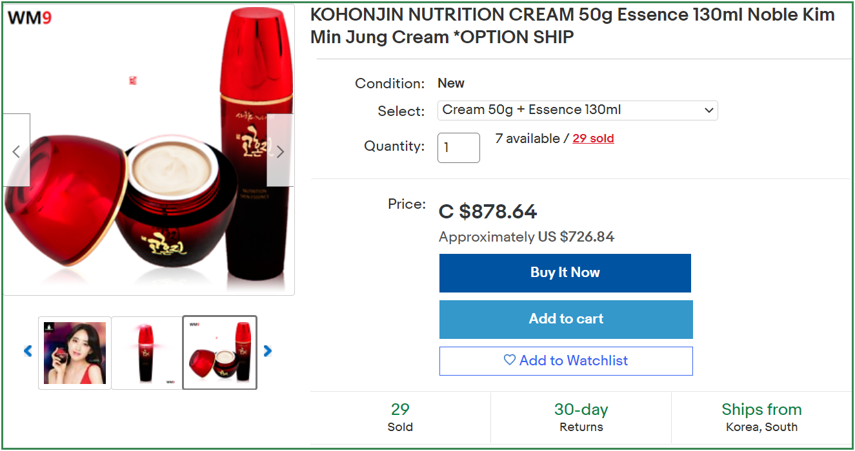Screen dimensions: 855x451
Task: Click the thumbnail strip right blue arrow
Action: coord(267,351)
